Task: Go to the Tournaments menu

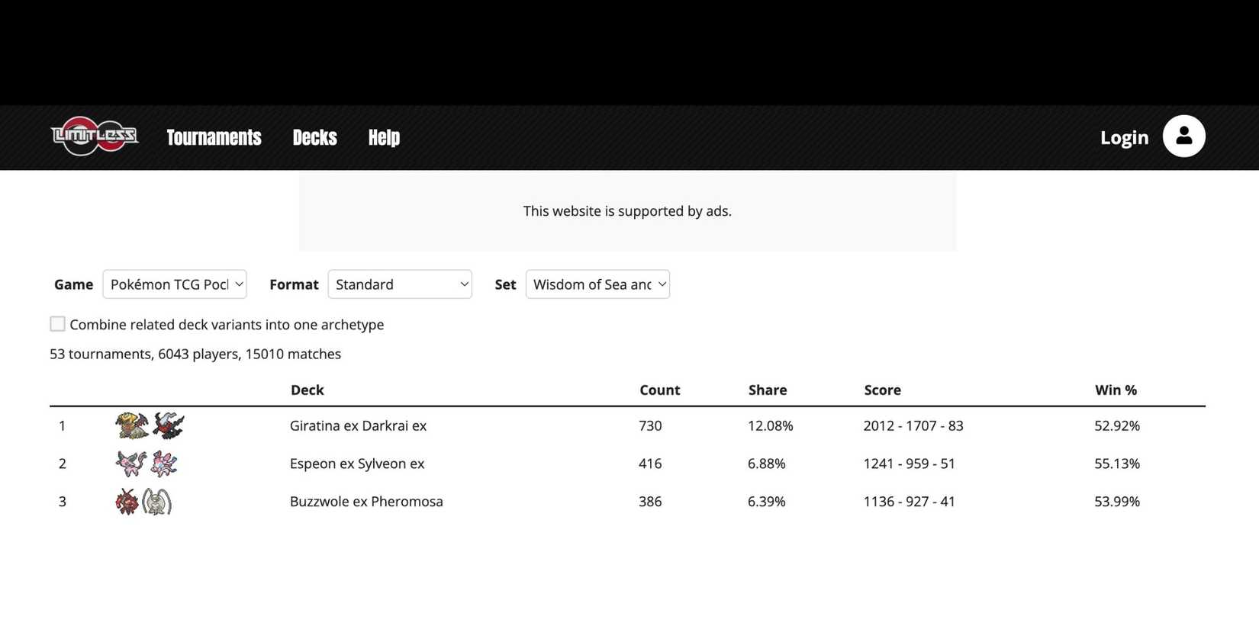Action: coord(214,137)
